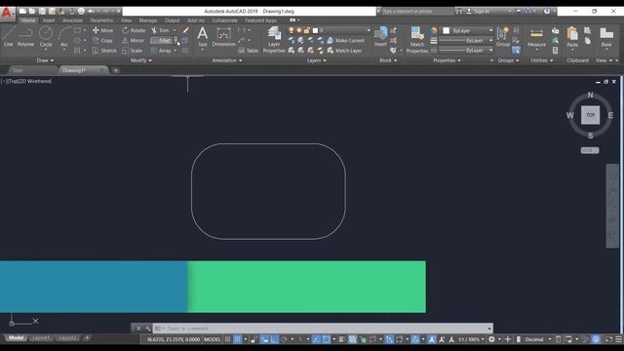624x351 pixels.
Task: Toggle transparency checker icon in status bar
Action: pyautogui.click(x=353, y=339)
